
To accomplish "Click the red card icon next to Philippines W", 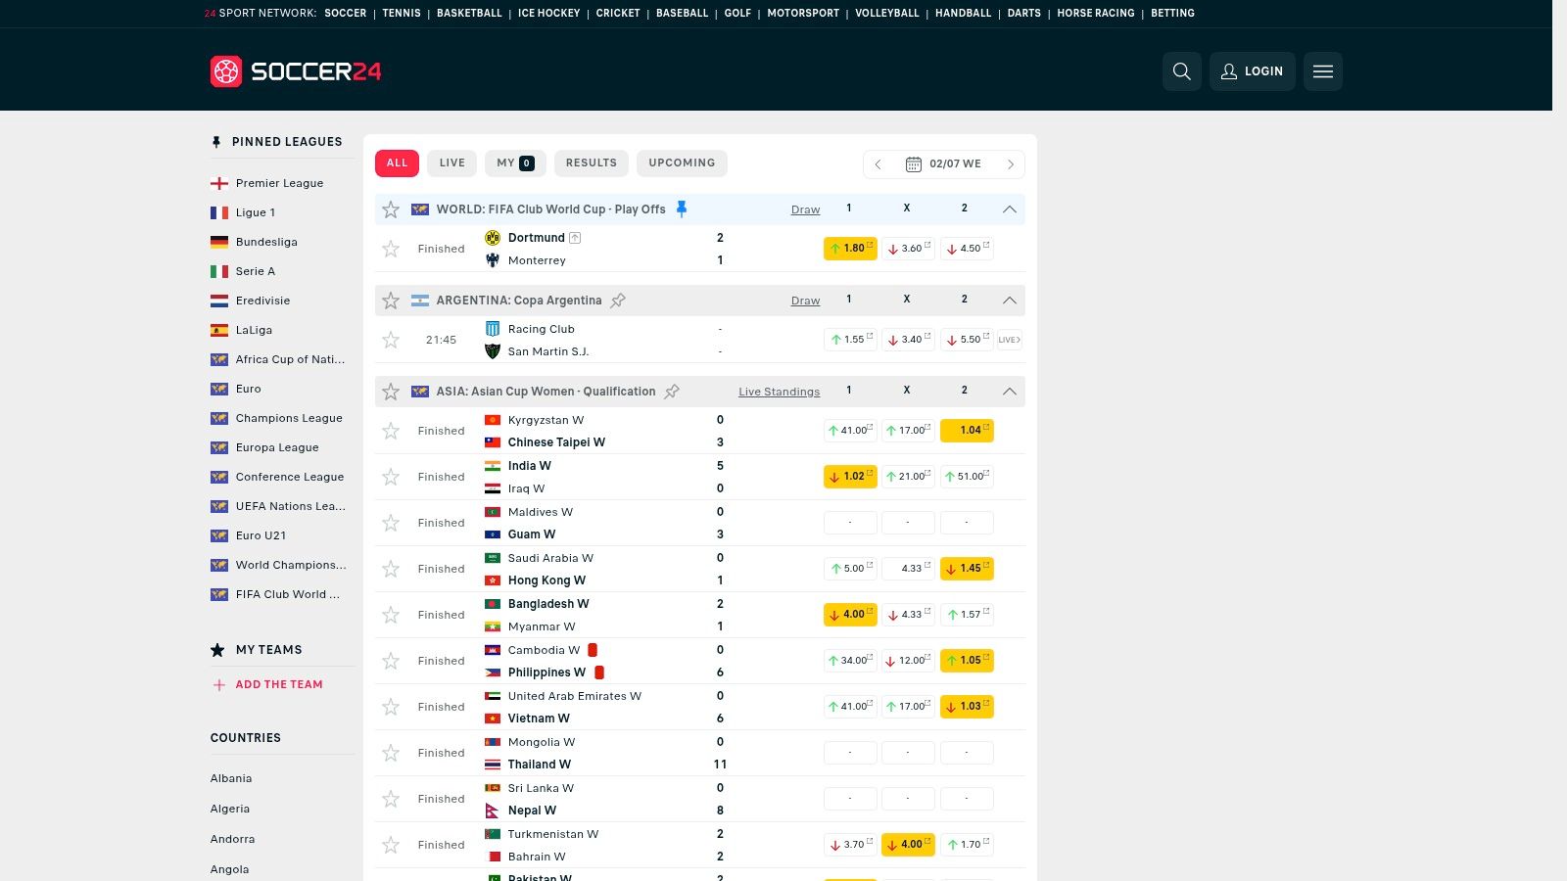I will tap(599, 672).
